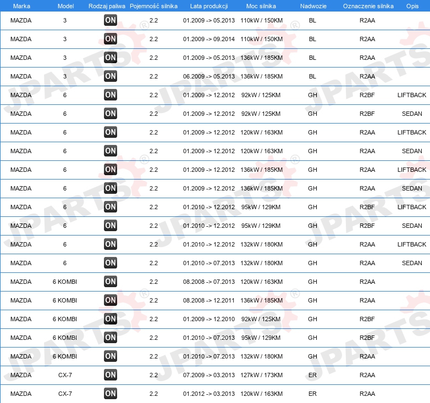Click LIFTBACK in the 92kW / 125KM row
430x403 pixels.
pos(412,95)
